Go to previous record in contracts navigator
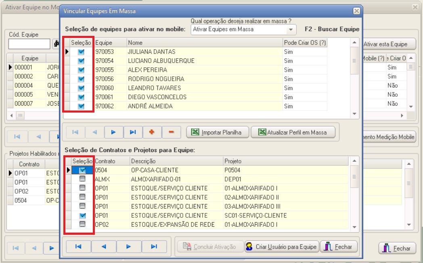The image size is (423, 263). [104, 246]
